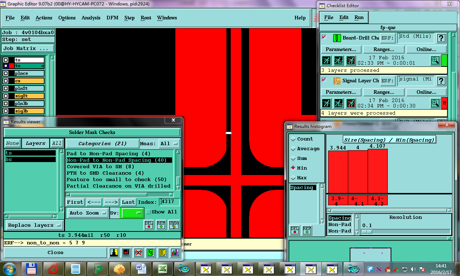Run Board-Drill check in profile area
This screenshot has height=276, width=460.
[351, 60]
